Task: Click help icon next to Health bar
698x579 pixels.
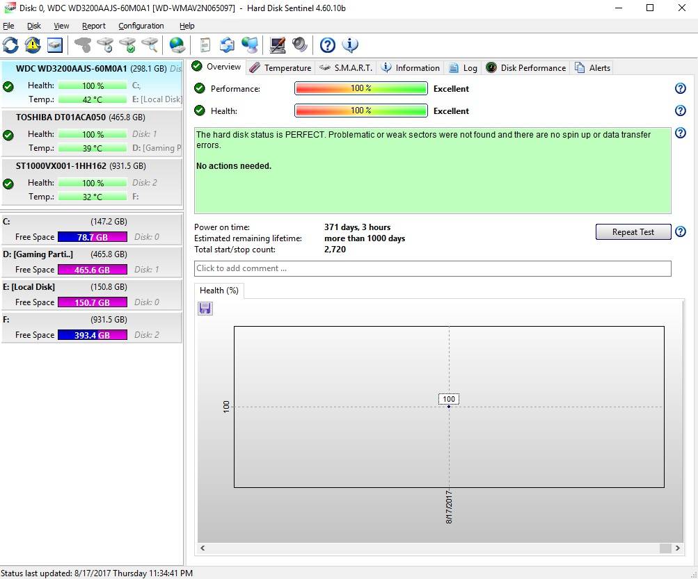Action: 680,111
